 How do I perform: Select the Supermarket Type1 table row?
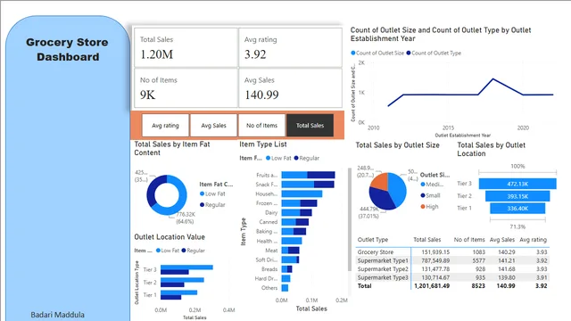click(x=452, y=260)
